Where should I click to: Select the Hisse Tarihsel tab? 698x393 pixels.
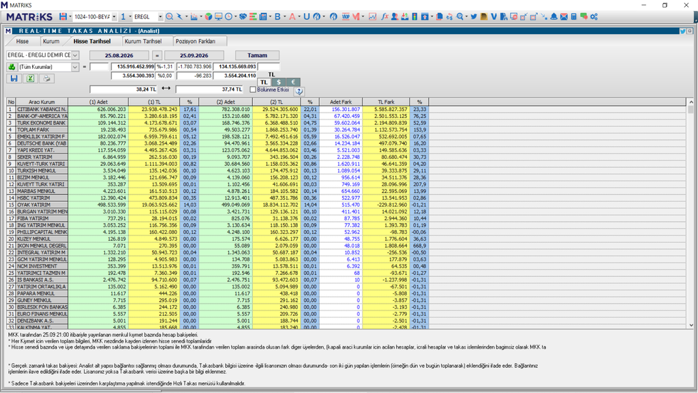tap(92, 41)
